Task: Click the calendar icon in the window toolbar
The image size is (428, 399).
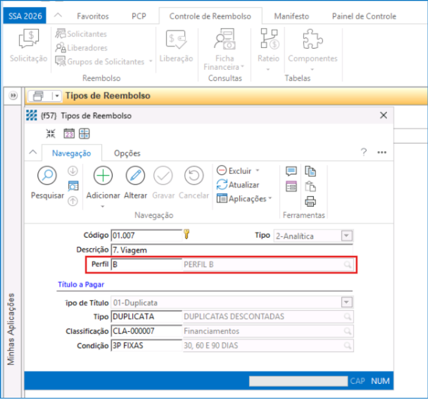Action: 69,133
